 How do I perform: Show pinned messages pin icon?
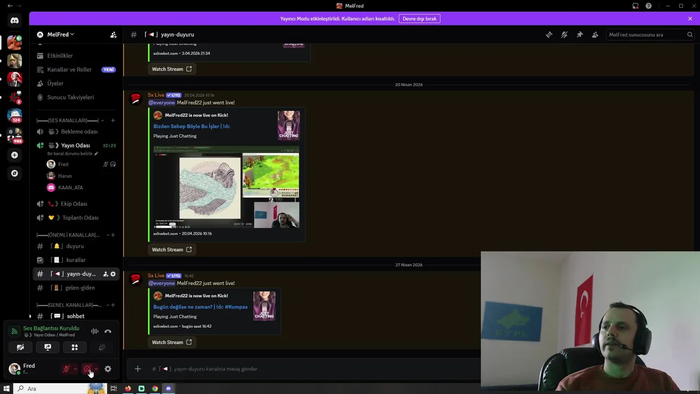coord(580,34)
